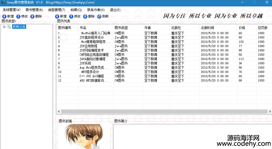This screenshot has height=149, width=272.
Task: Click inside the 图书简介 text box
Action: [x=192, y=136]
